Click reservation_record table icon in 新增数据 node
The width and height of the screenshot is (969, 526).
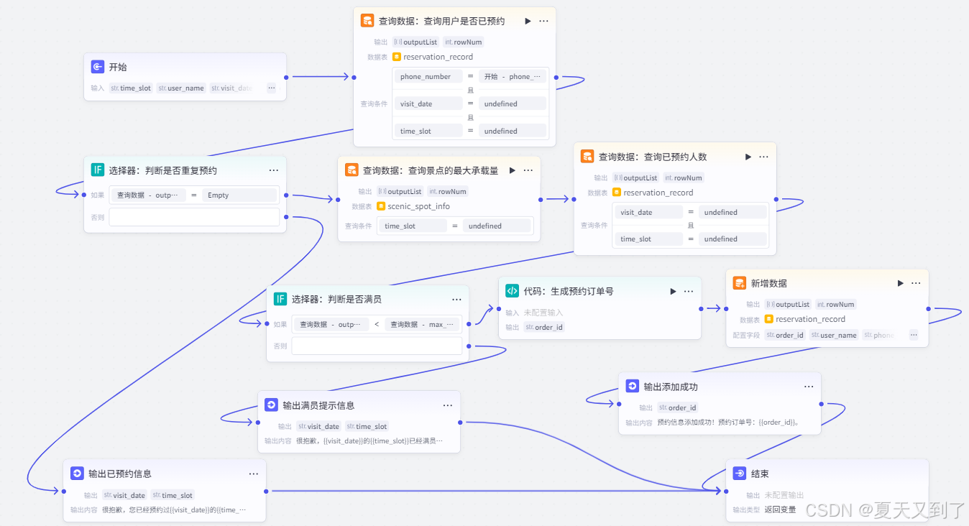tap(768, 319)
